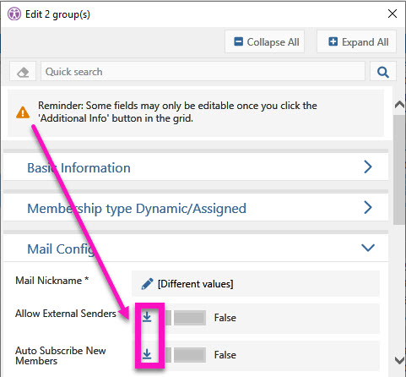Click the orange warning triangle icon
406x377 pixels.
[23, 112]
